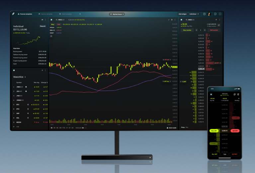Screen dimensions: 255x173
Task: Click Add at the bottom of the watchlist
Action: click(16, 127)
